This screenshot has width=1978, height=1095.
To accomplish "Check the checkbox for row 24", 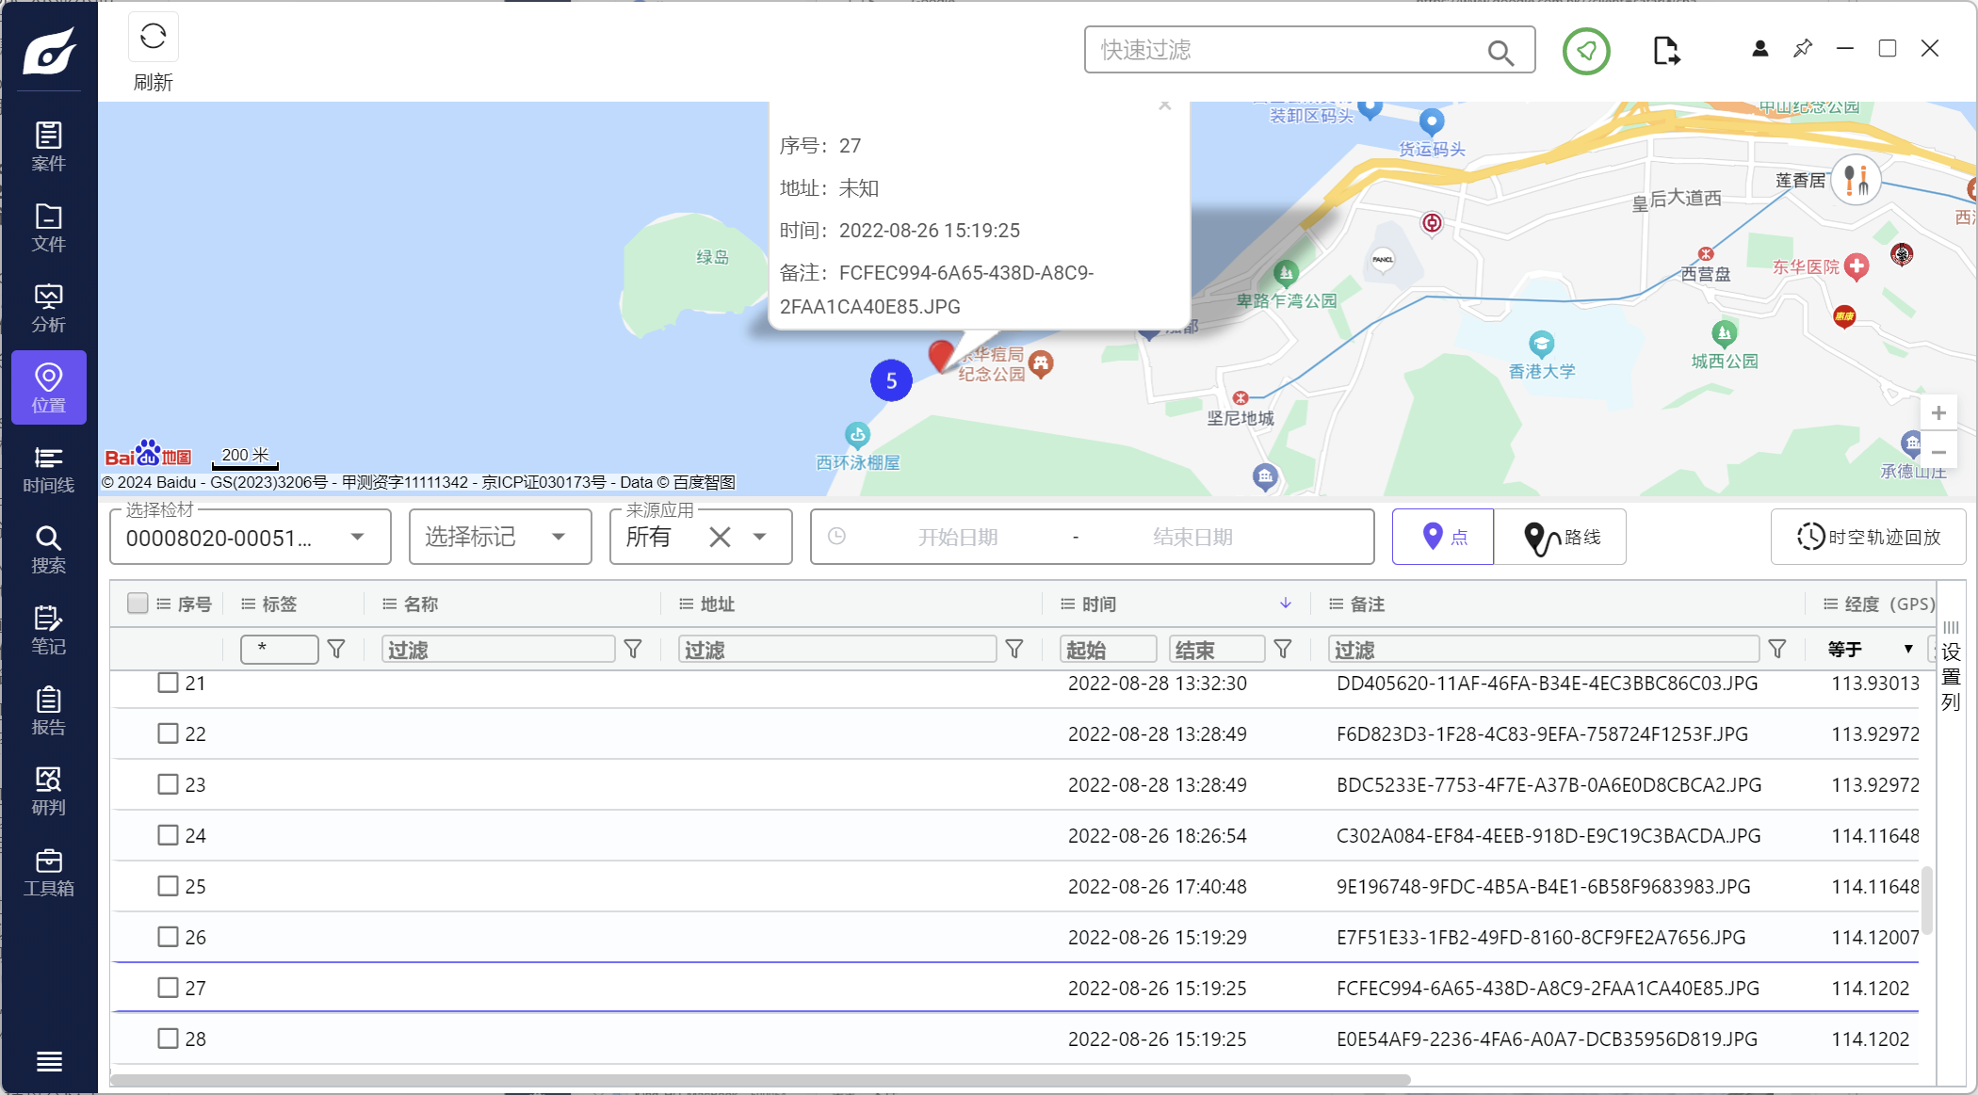I will point(168,835).
